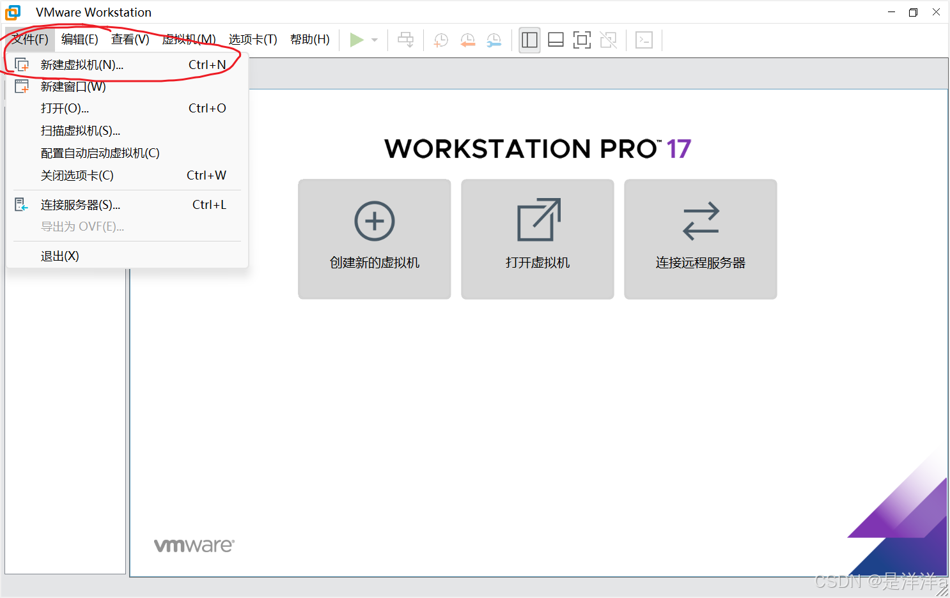The height and width of the screenshot is (598, 950).
Task: Click the take snapshot clock icon
Action: (x=441, y=40)
